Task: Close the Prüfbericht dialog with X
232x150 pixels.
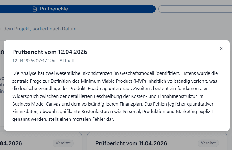Action: 221,49
